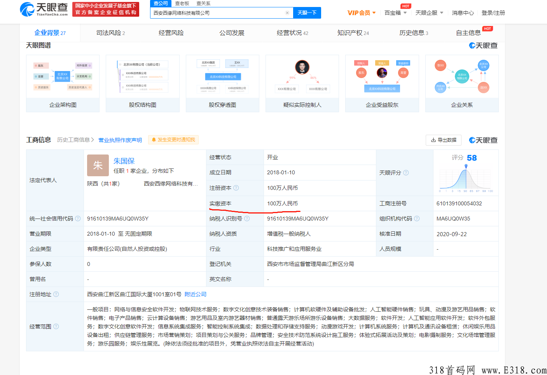Click 发生变更时通知我 bell button
Screen dimensions: 547x375
point(173,140)
